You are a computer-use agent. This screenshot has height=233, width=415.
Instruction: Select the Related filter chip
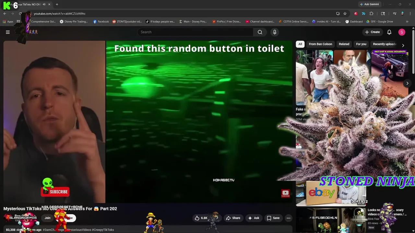344,44
